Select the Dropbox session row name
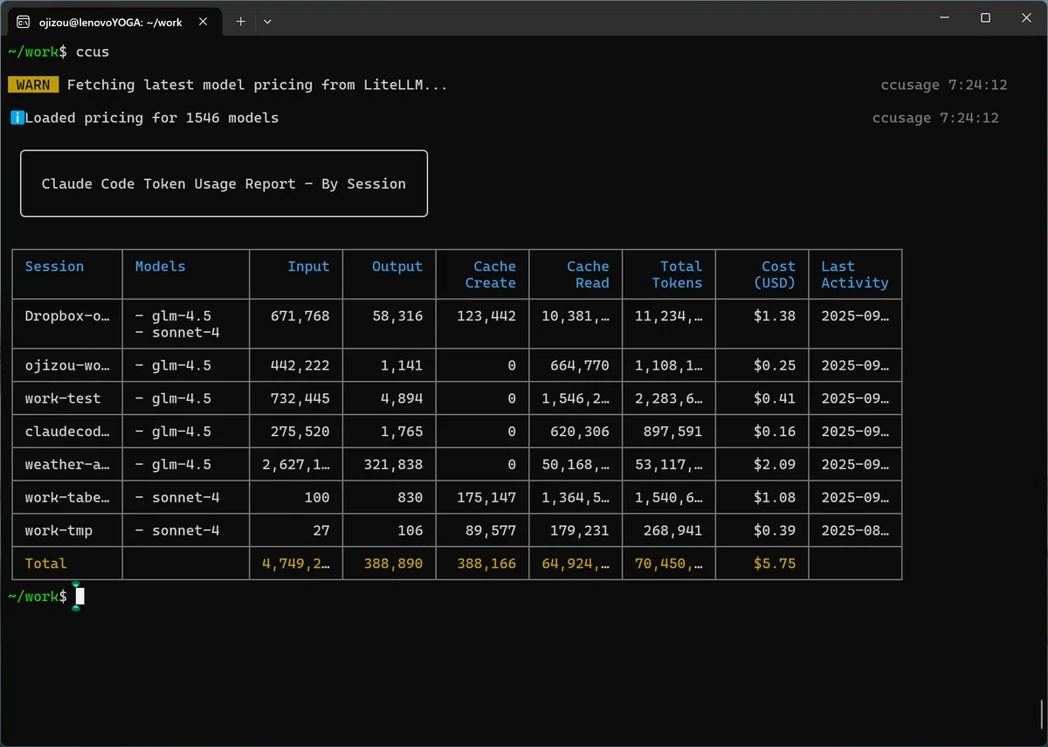 [x=67, y=315]
